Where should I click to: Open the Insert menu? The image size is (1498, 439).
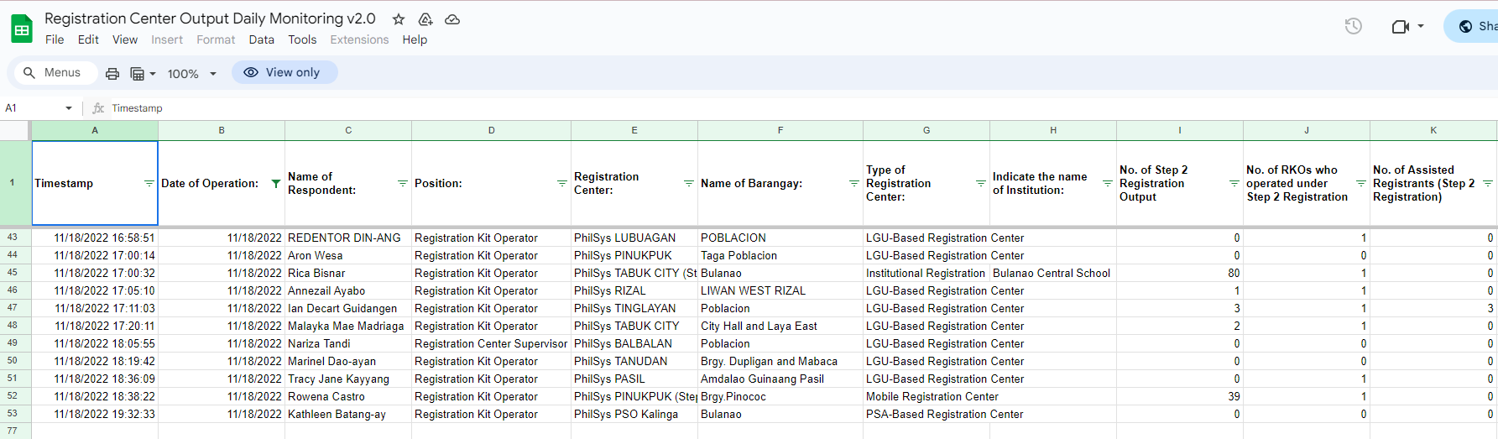[167, 39]
